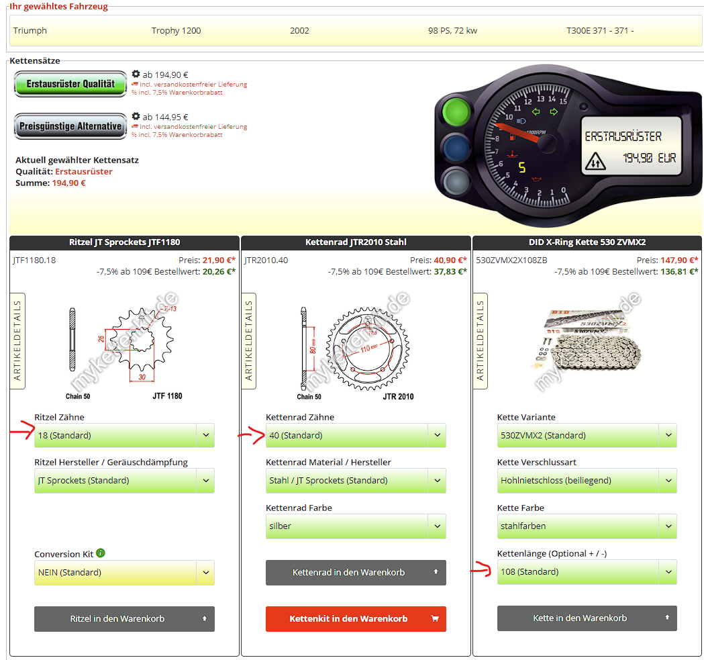
Task: Click the discounted Ritzel price 20,26 €
Action: pos(219,271)
